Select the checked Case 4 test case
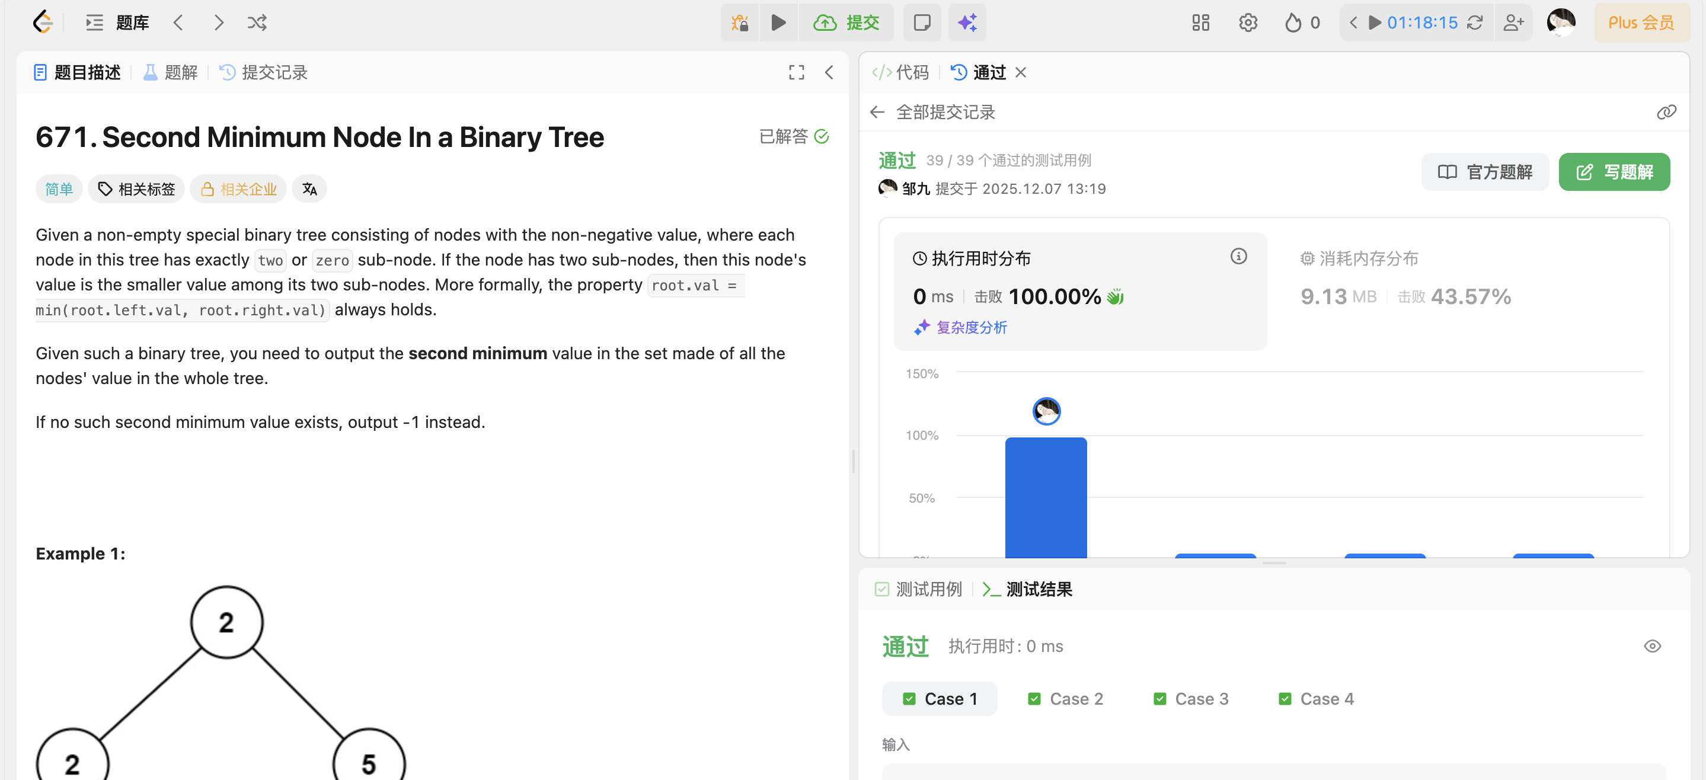 1315,699
